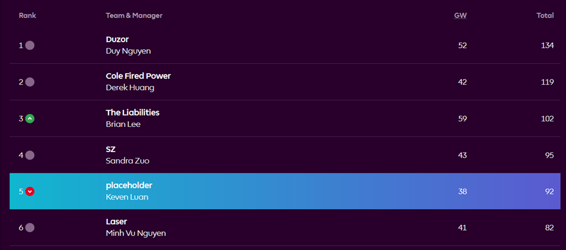This screenshot has height=250, width=566.
Task: Click the Total column header
Action: tap(545, 16)
